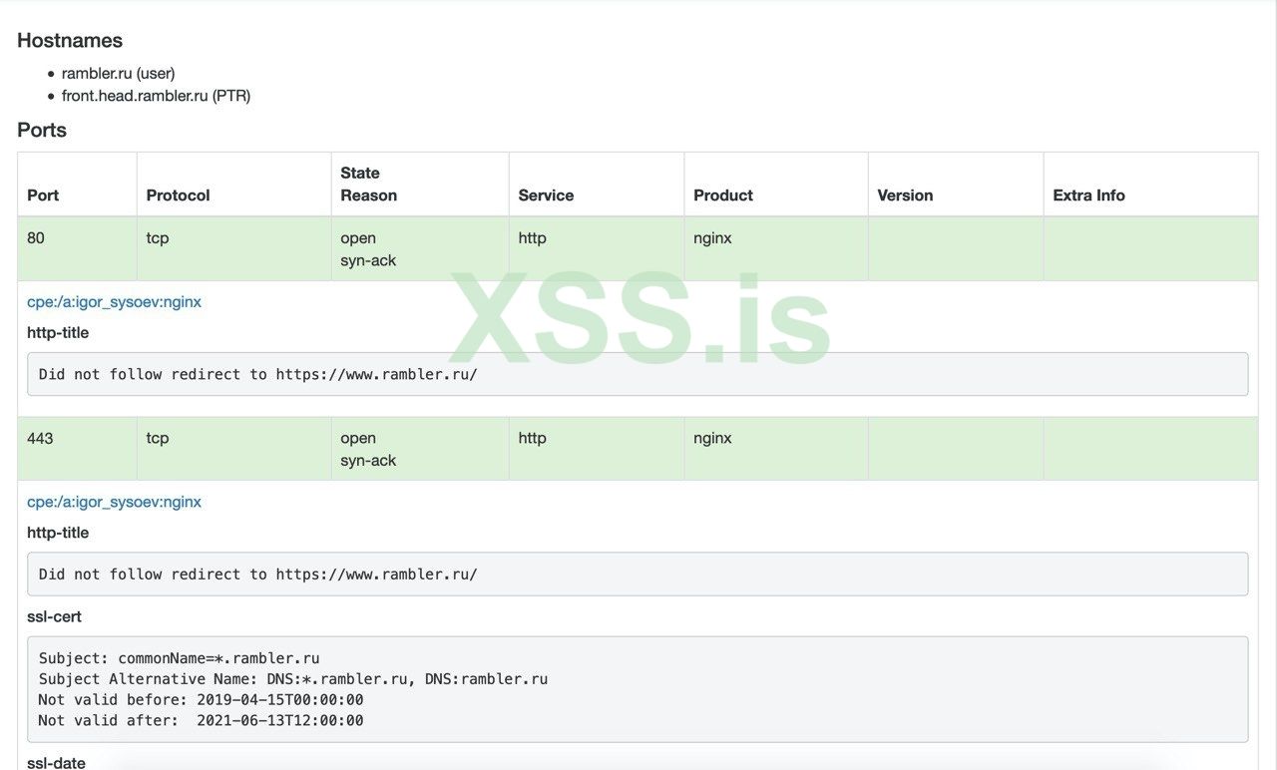Select the Subject: commonName=*.rambler.ru line
Viewport: 1277px width, 770px height.
[179, 658]
